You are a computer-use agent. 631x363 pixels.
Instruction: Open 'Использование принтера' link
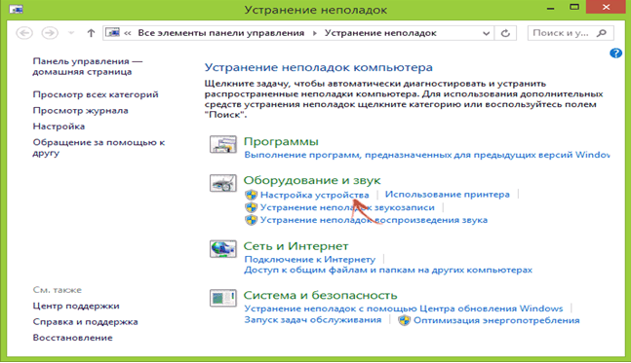(x=447, y=195)
